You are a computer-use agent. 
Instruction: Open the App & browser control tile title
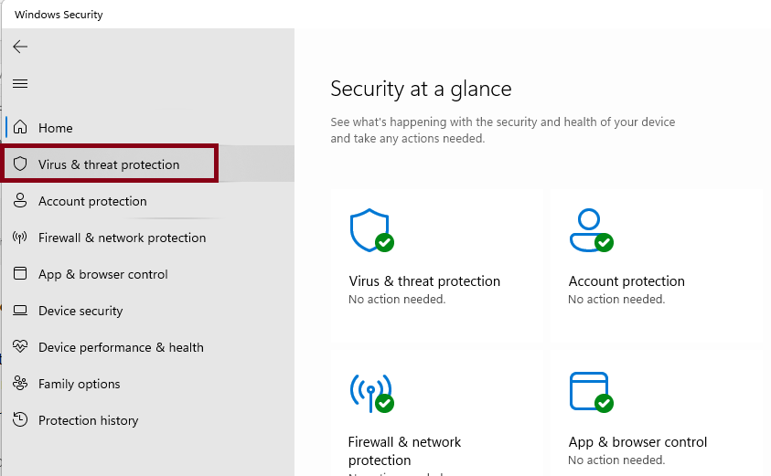(x=637, y=442)
